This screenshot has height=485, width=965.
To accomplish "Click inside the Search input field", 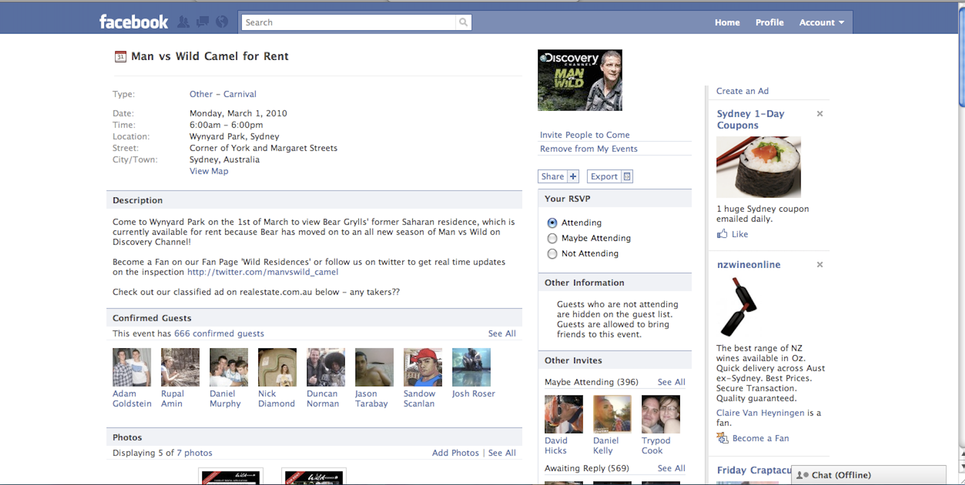I will click(348, 22).
